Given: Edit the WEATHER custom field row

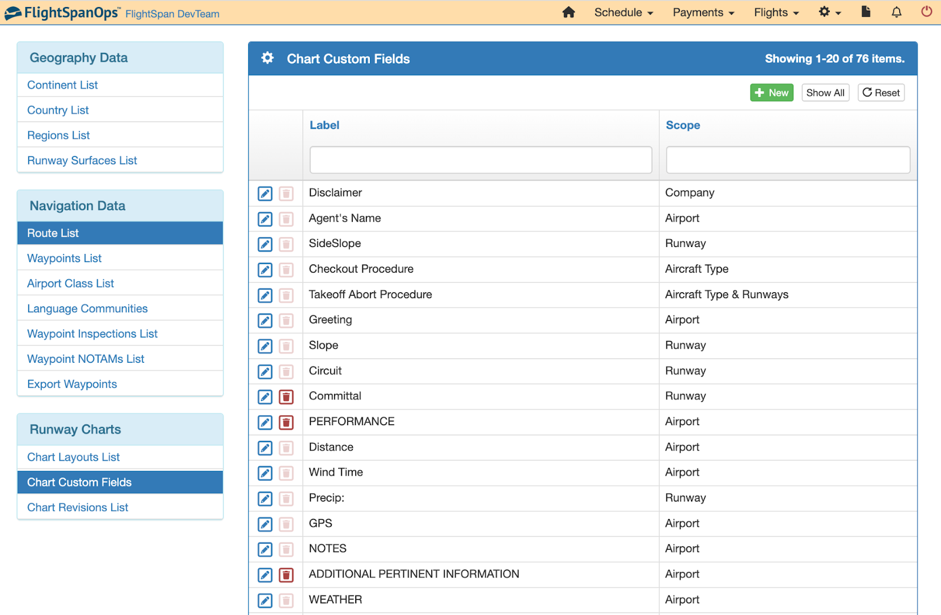Looking at the screenshot, I should coord(264,600).
